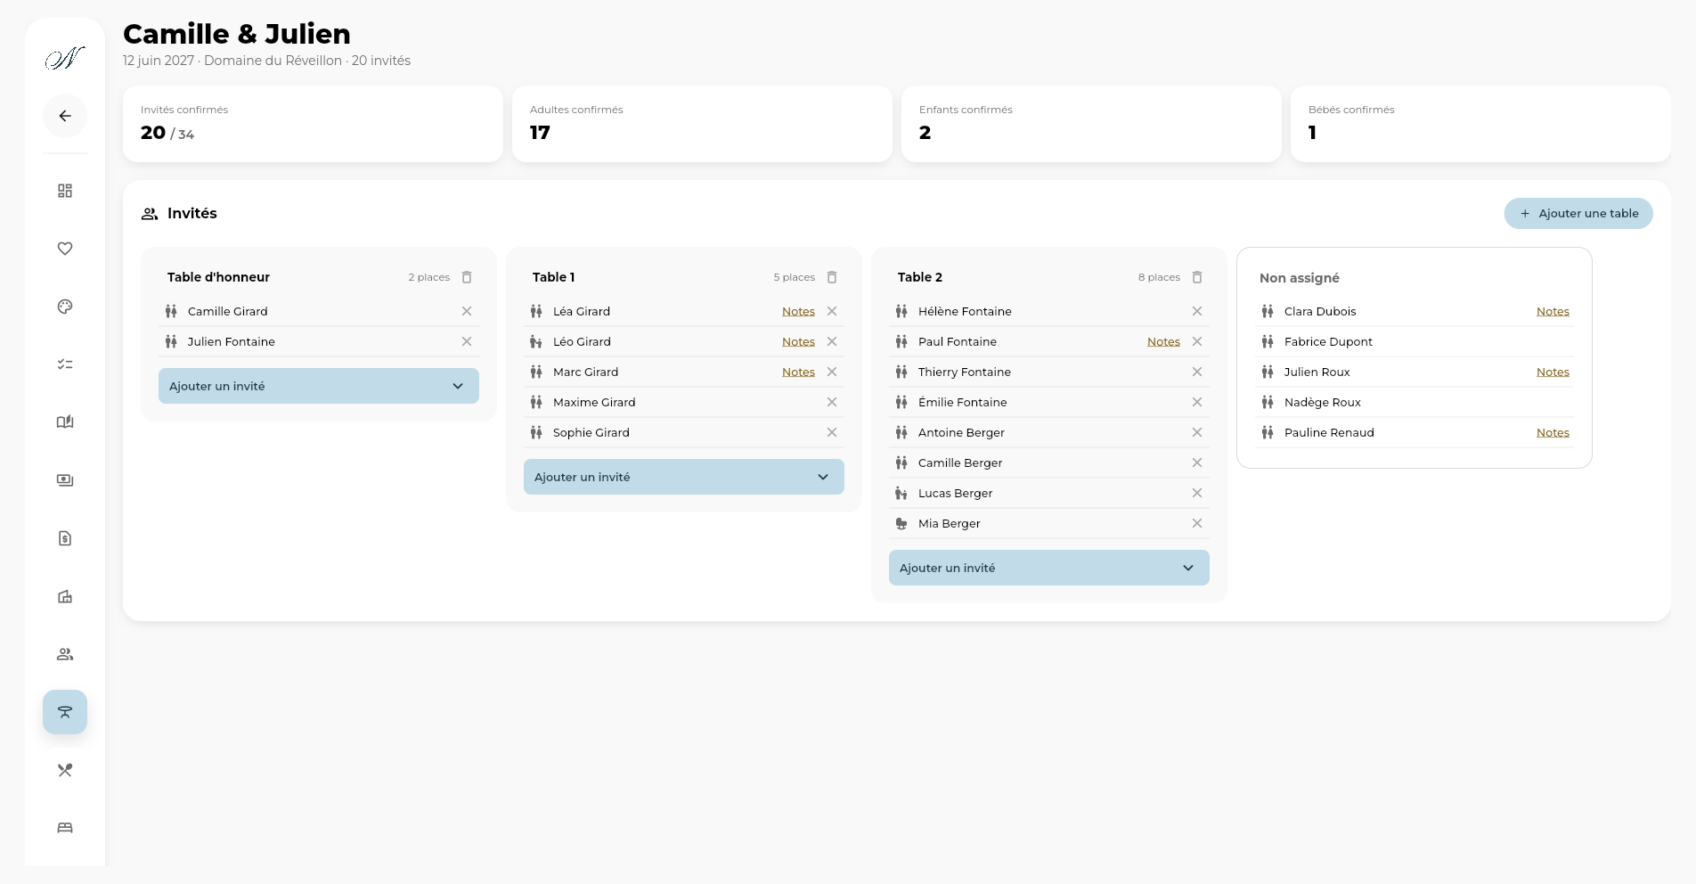This screenshot has height=884, width=1696.
Task: Delete Table 1 with trash icon
Action: (832, 277)
